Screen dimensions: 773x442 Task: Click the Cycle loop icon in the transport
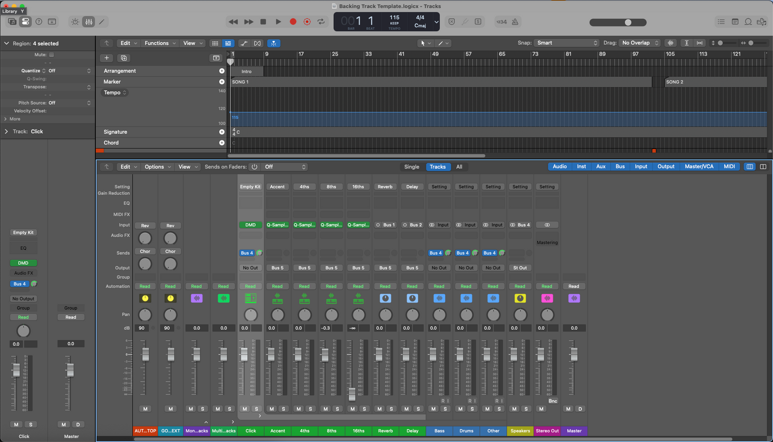(320, 22)
